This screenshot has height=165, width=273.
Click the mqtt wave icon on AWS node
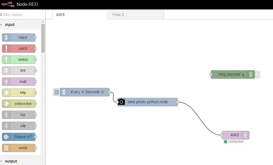pos(245,135)
